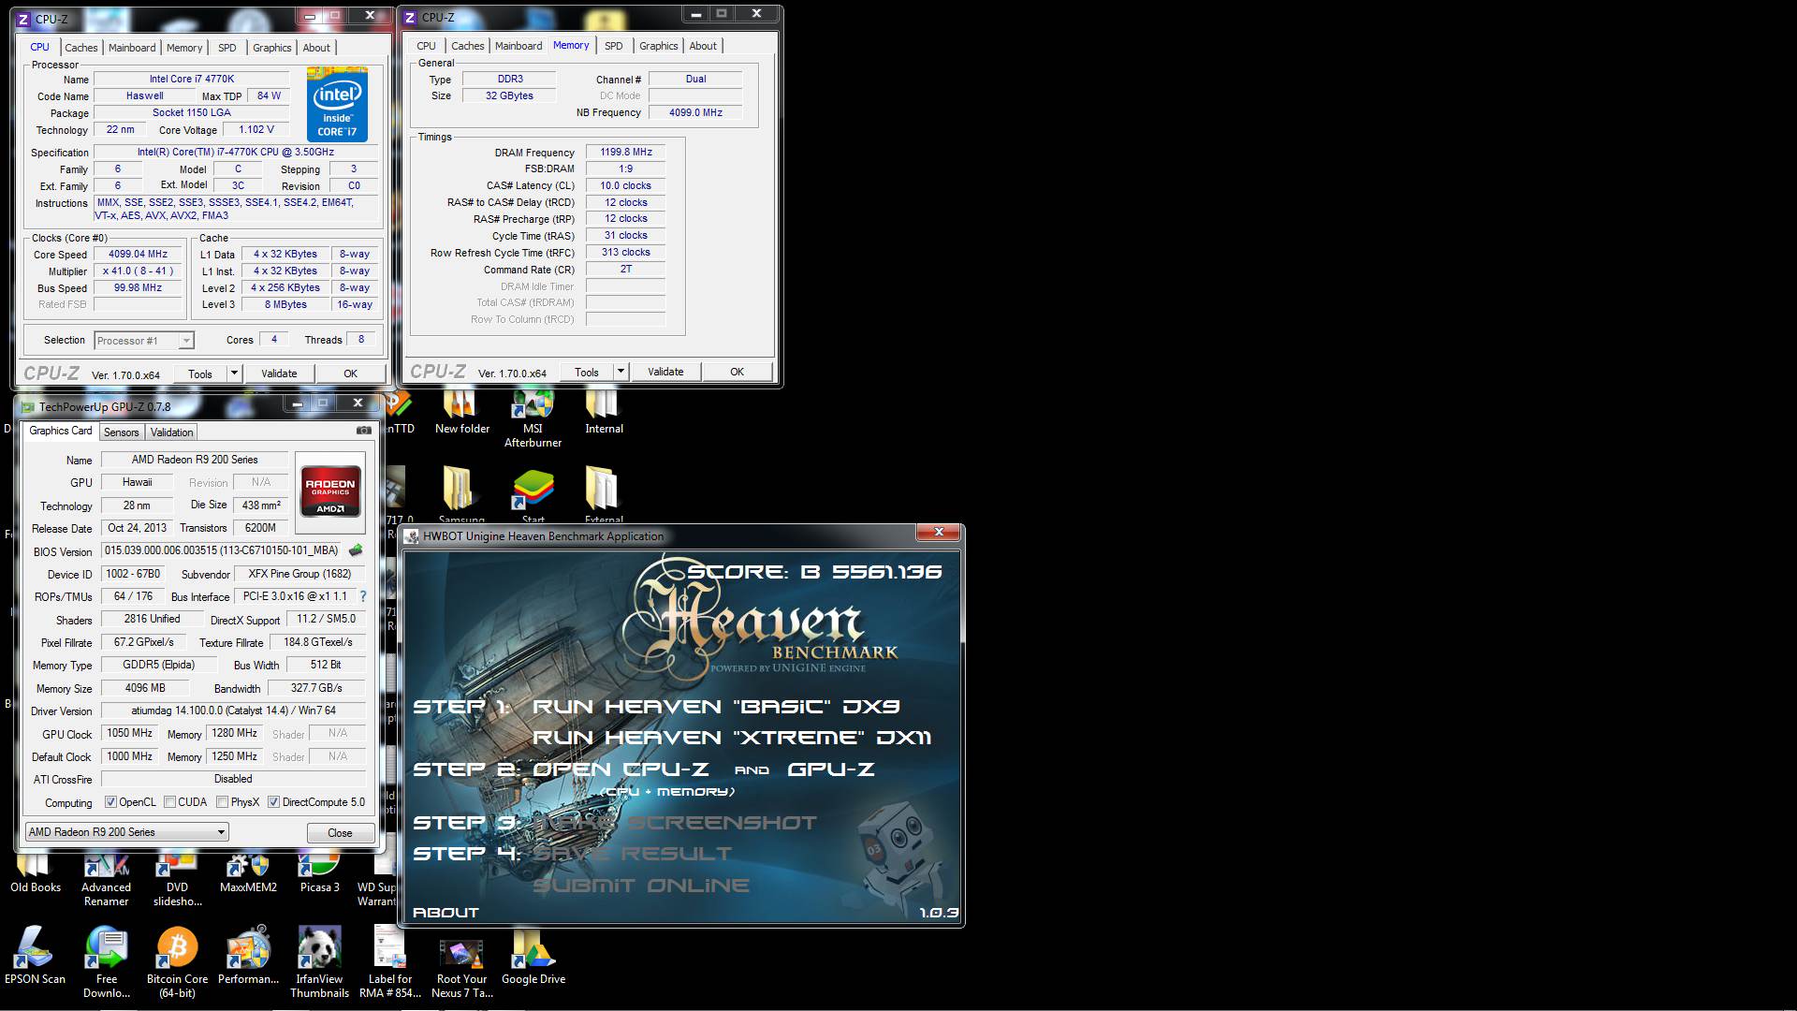
Task: Click Run Heaven Basic DX9 link
Action: point(716,707)
